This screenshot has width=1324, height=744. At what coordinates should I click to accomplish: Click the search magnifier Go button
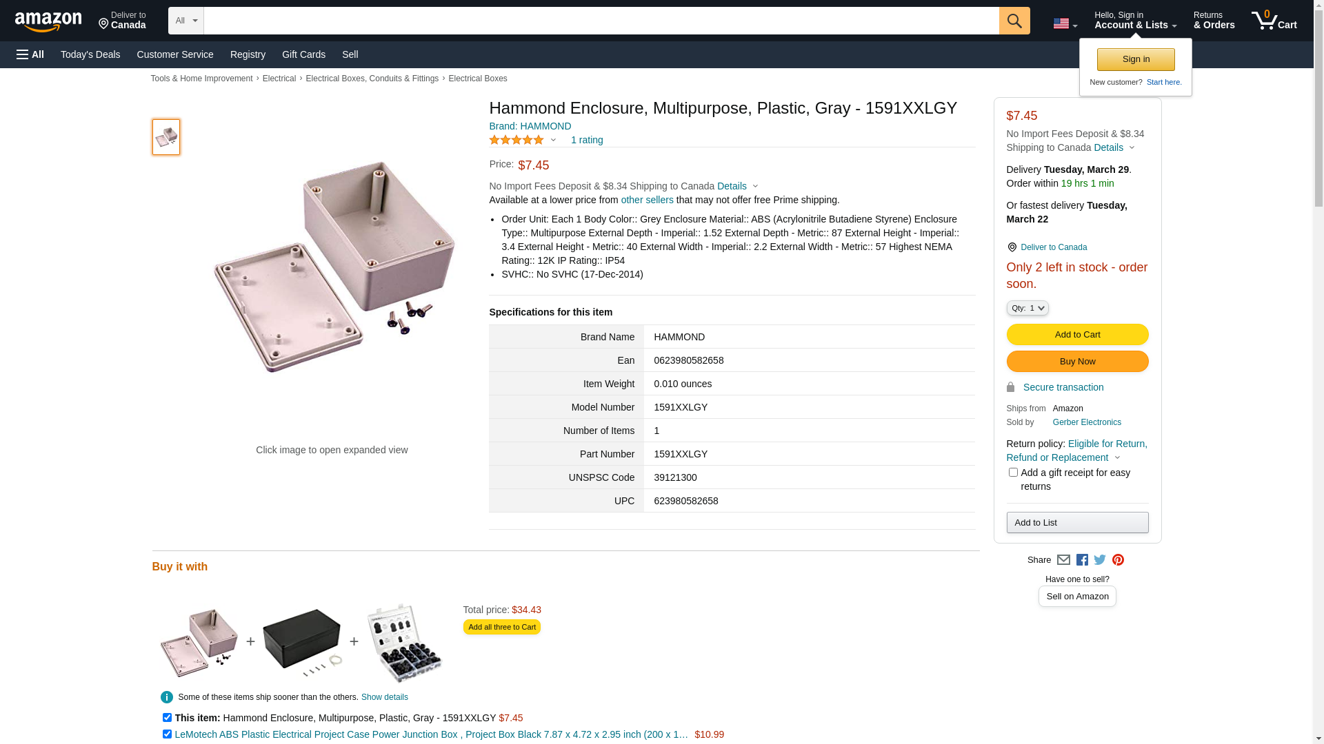pos(1014,21)
